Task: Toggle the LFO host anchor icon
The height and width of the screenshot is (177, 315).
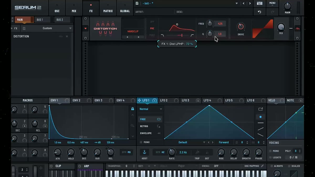Action: click(144, 152)
